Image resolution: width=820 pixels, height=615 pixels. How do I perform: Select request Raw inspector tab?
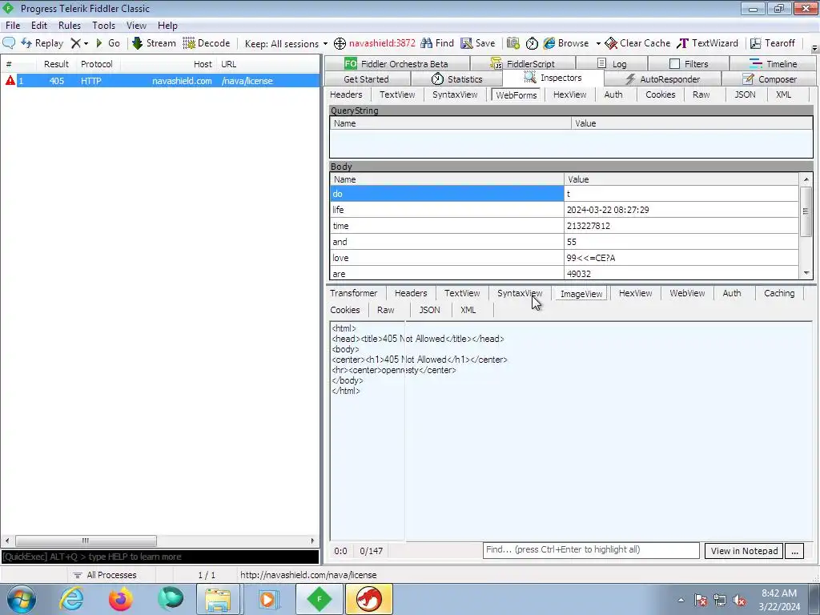pyautogui.click(x=701, y=94)
